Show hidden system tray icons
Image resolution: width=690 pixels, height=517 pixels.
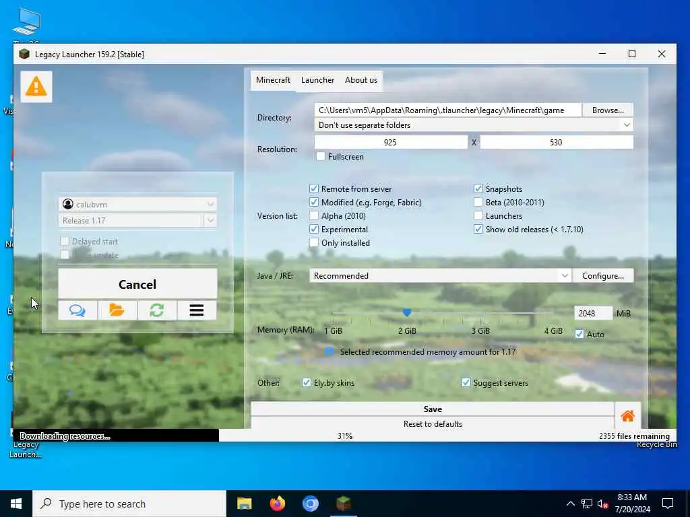pos(570,504)
